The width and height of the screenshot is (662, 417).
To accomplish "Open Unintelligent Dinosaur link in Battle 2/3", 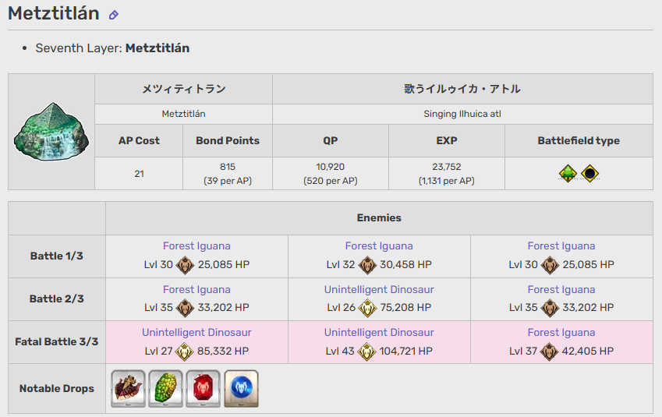I will pyautogui.click(x=379, y=289).
